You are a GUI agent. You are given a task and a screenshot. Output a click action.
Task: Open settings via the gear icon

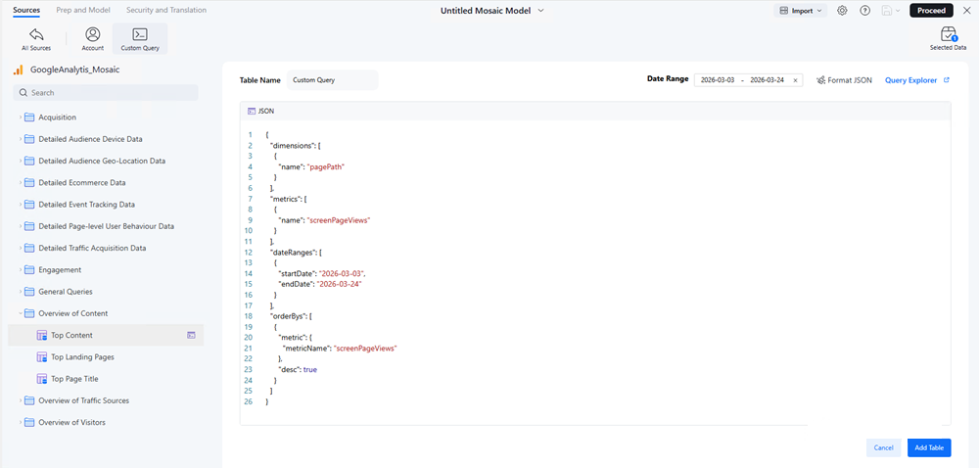842,10
